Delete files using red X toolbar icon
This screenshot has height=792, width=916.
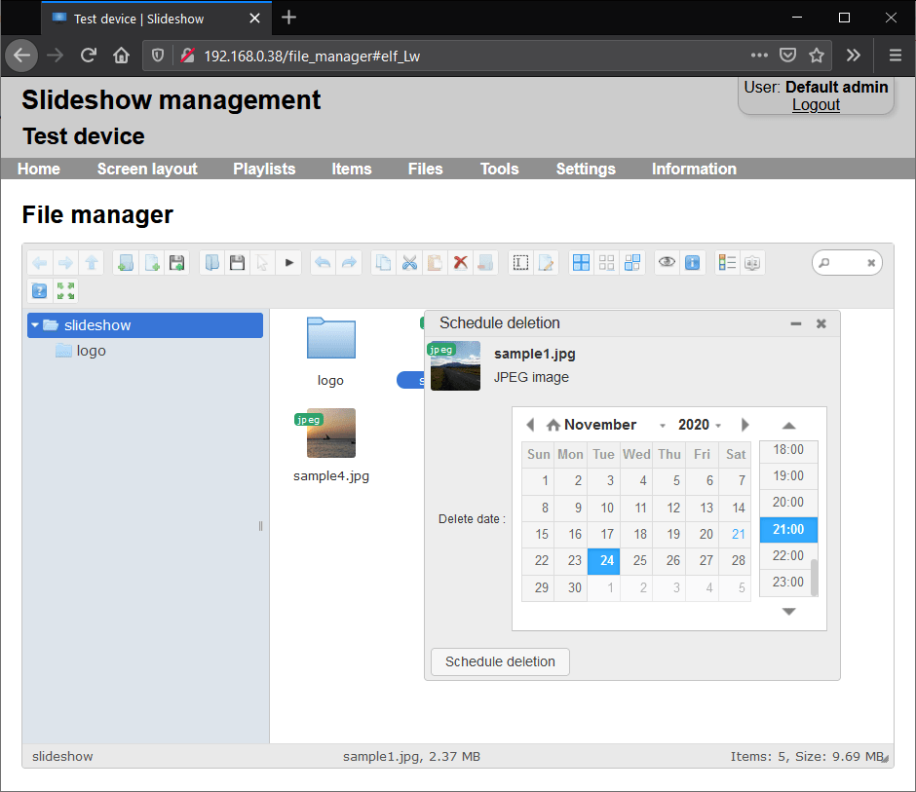(x=459, y=262)
